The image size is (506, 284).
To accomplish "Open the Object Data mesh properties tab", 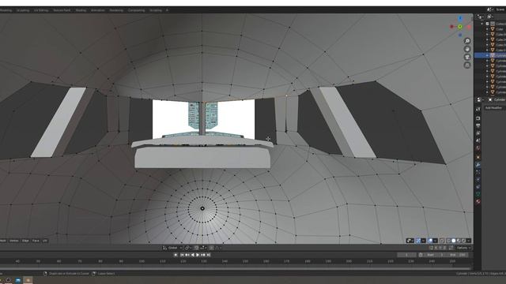I will [478, 194].
